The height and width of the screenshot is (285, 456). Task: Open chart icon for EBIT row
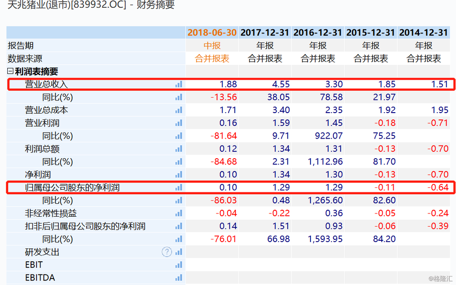point(179,264)
